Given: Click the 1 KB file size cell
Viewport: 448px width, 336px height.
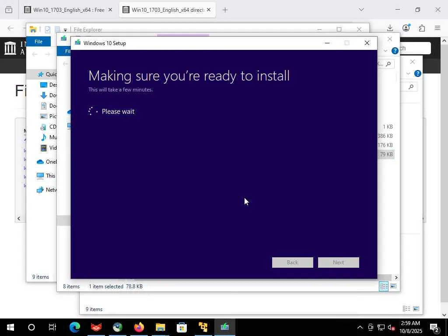Looking at the screenshot, I should click(x=388, y=127).
